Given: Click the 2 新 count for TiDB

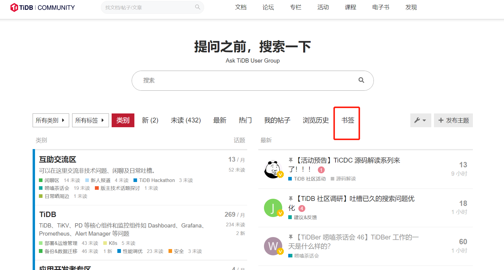Looking at the screenshot, I should (x=241, y=233).
